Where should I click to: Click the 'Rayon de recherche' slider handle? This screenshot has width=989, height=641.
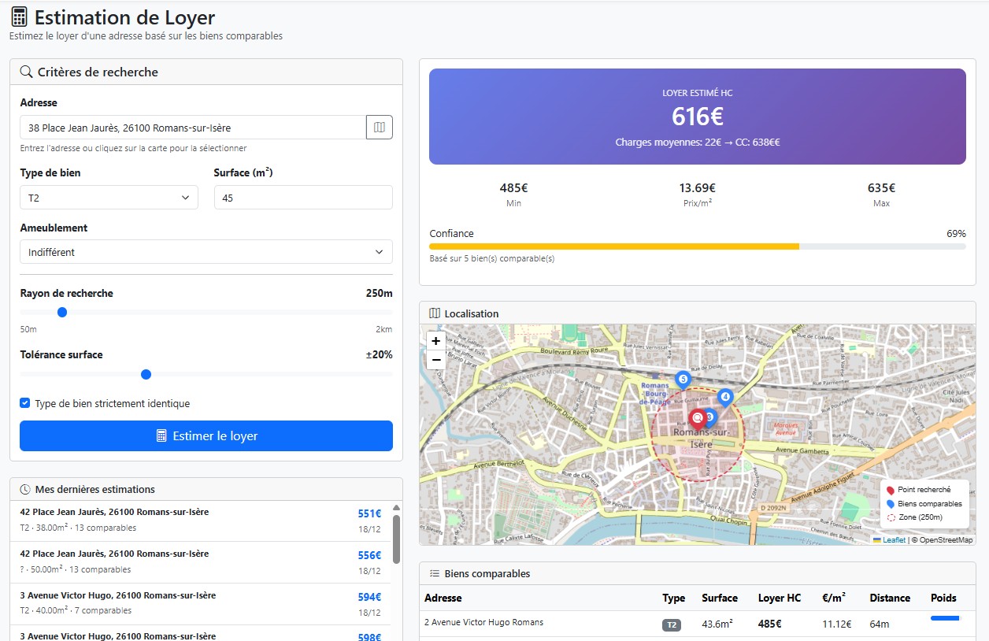(x=62, y=312)
